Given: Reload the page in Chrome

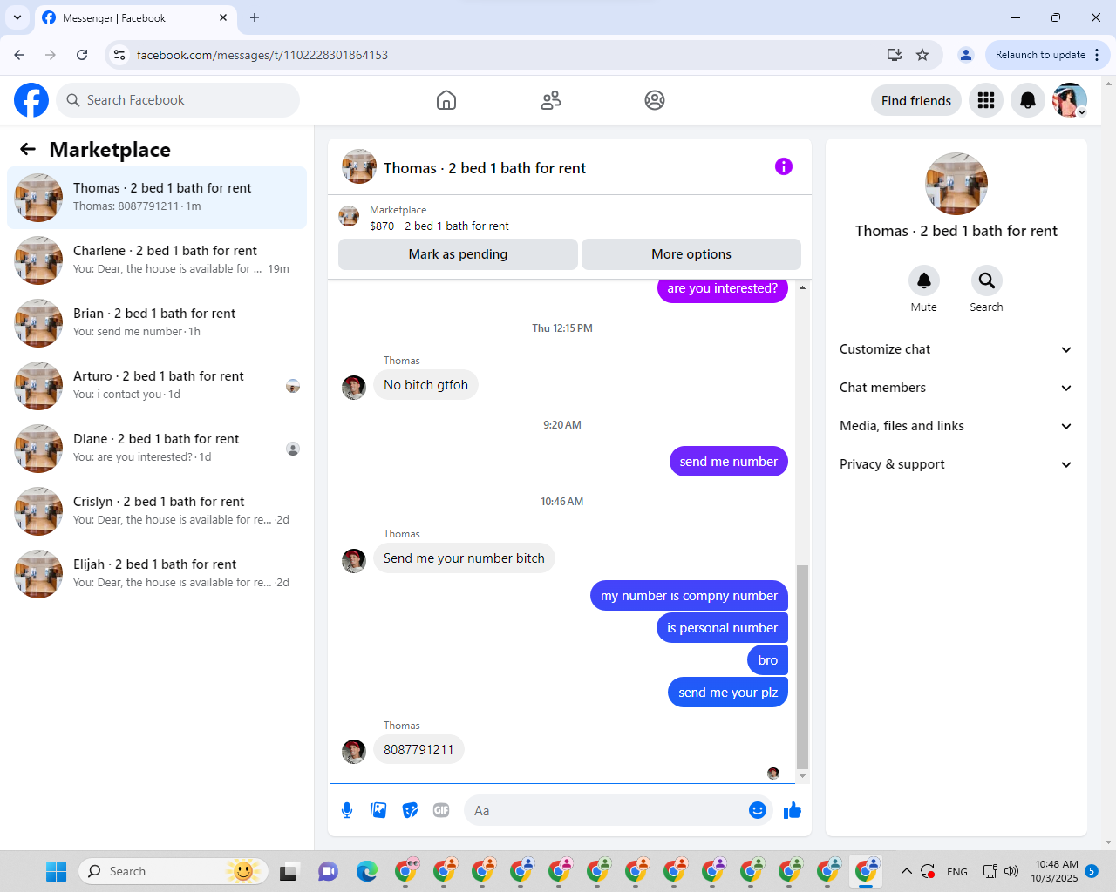Looking at the screenshot, I should coord(82,55).
